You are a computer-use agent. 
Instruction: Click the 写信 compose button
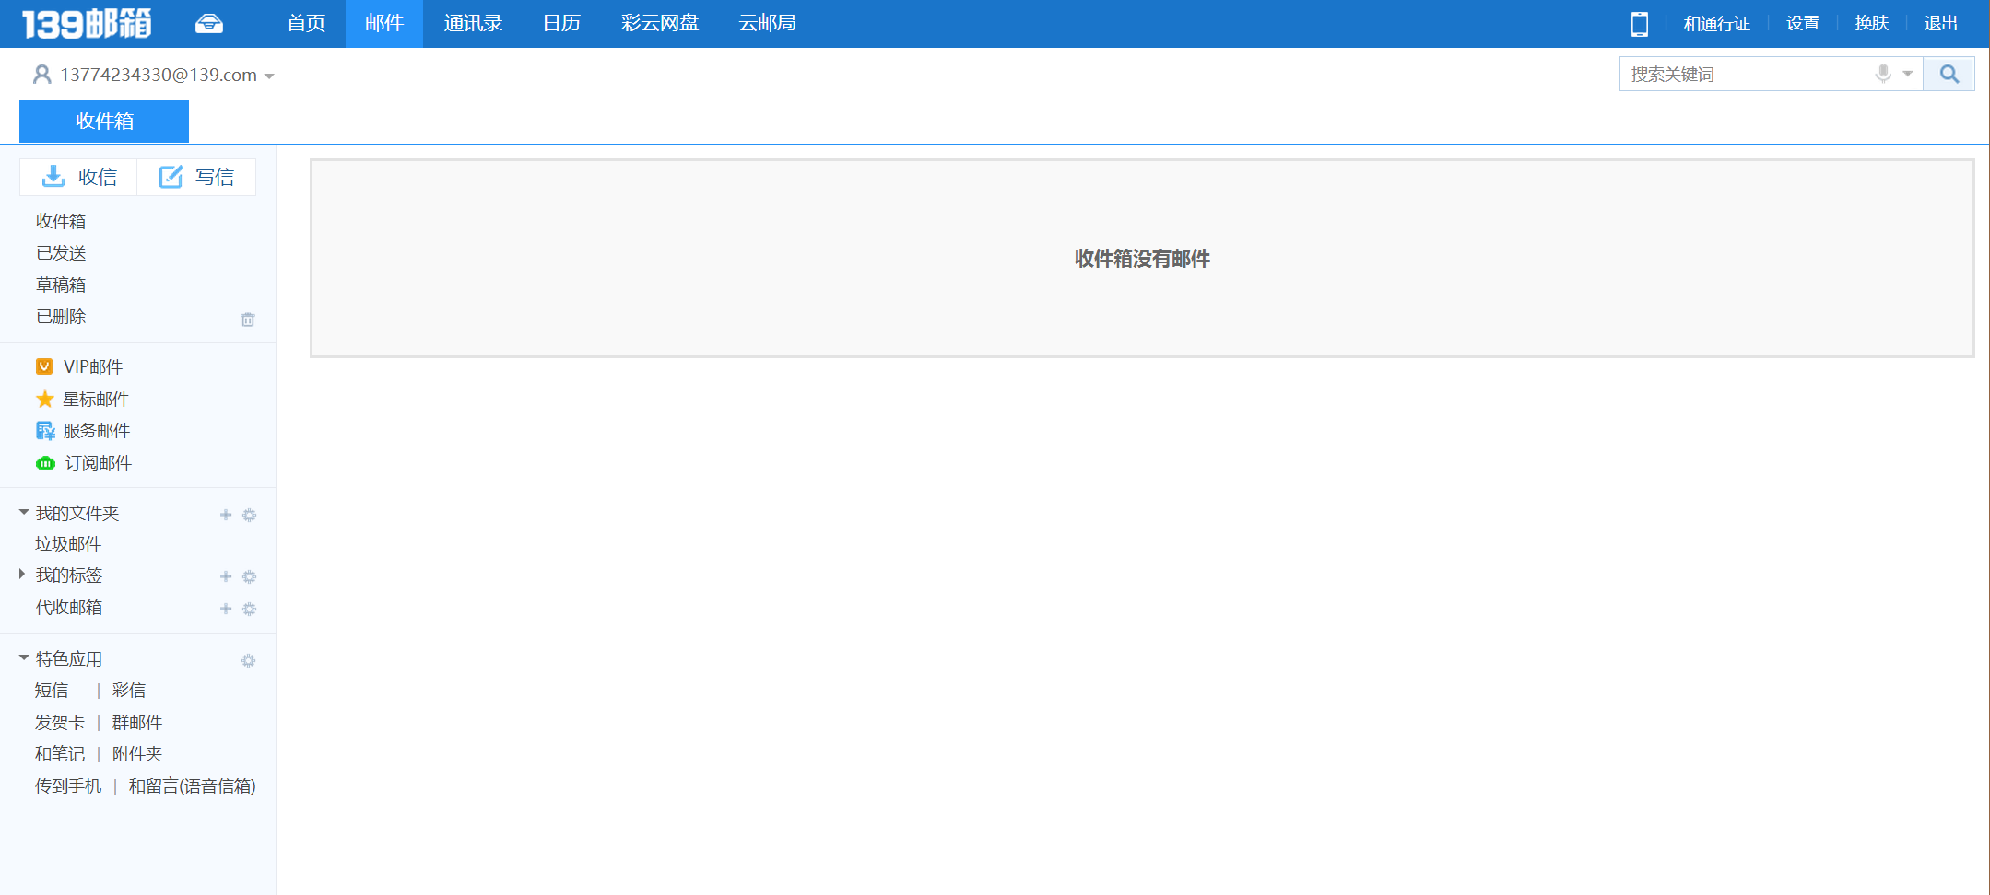[x=197, y=177]
